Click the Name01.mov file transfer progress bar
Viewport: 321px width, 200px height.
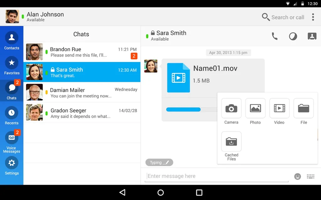point(192,110)
